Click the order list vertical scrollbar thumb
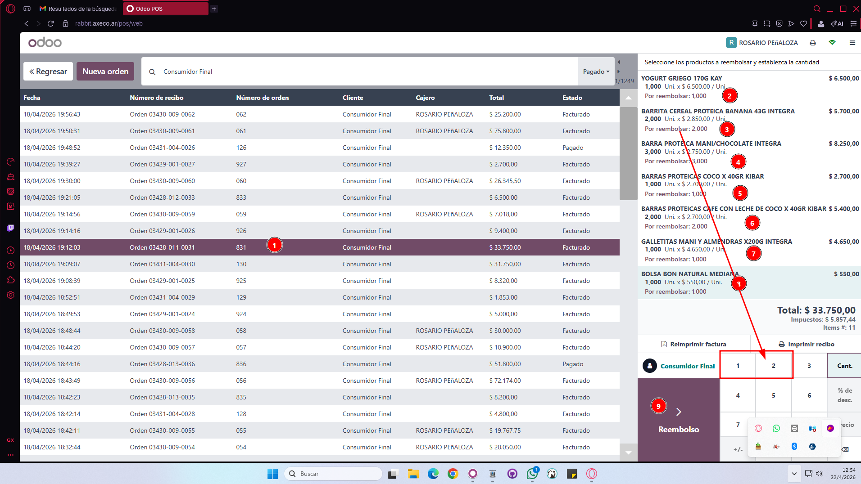 click(628, 153)
